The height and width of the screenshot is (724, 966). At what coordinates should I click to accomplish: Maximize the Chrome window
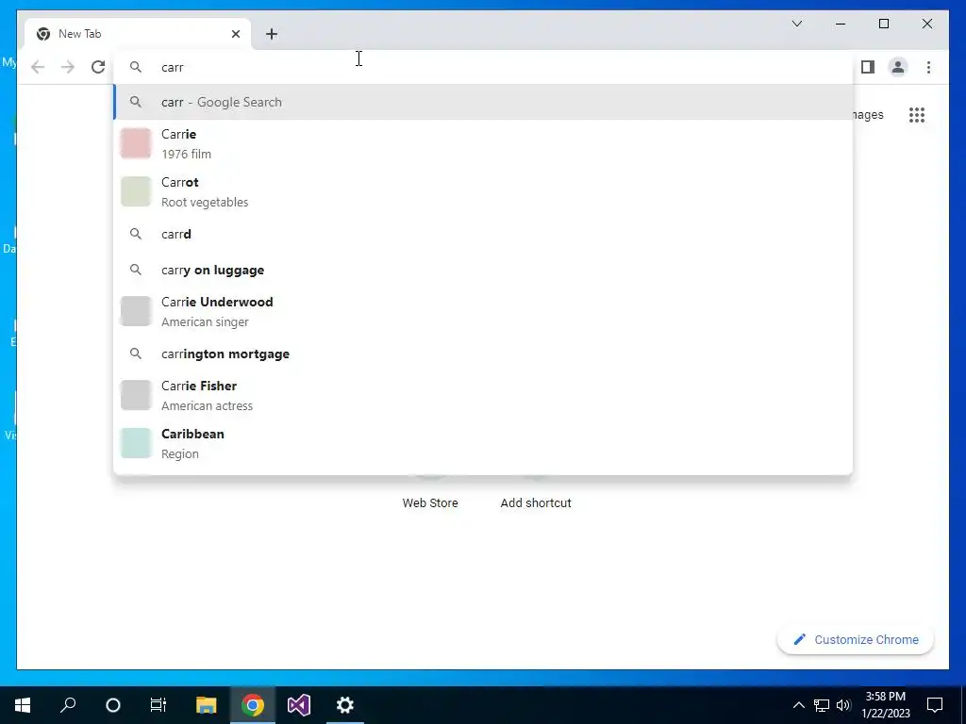pos(883,24)
